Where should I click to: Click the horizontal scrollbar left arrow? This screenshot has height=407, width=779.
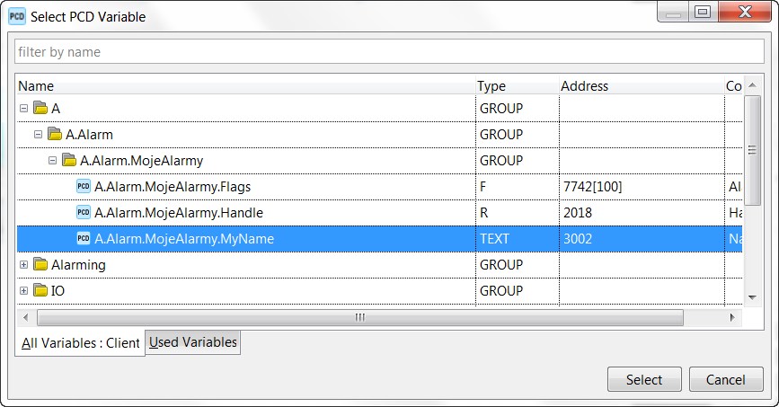tap(26, 317)
